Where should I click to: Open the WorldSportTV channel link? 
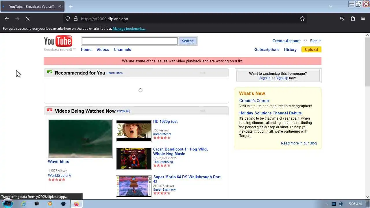point(60,175)
